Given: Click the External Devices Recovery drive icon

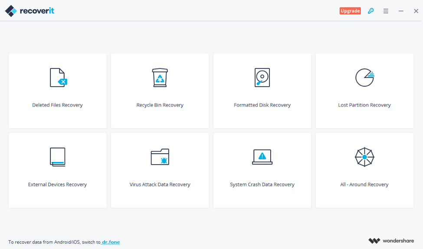Looking at the screenshot, I should pyautogui.click(x=58, y=157).
